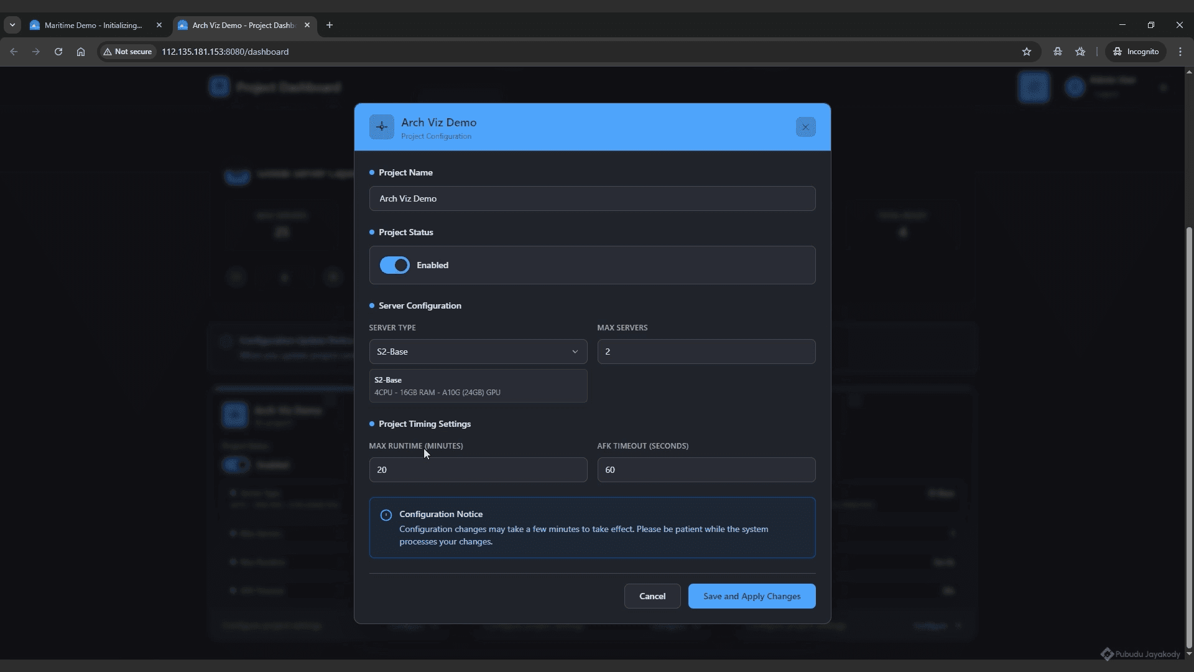Close the Maritime Demo tab

point(159,26)
